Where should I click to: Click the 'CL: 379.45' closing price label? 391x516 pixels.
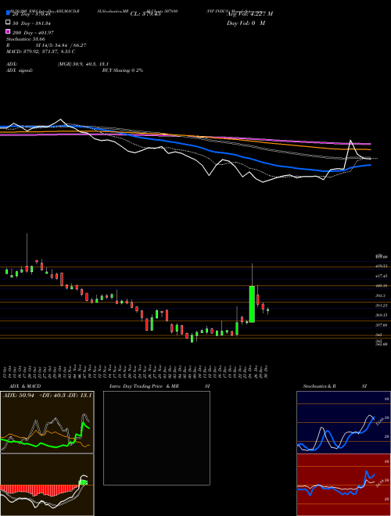(x=145, y=14)
